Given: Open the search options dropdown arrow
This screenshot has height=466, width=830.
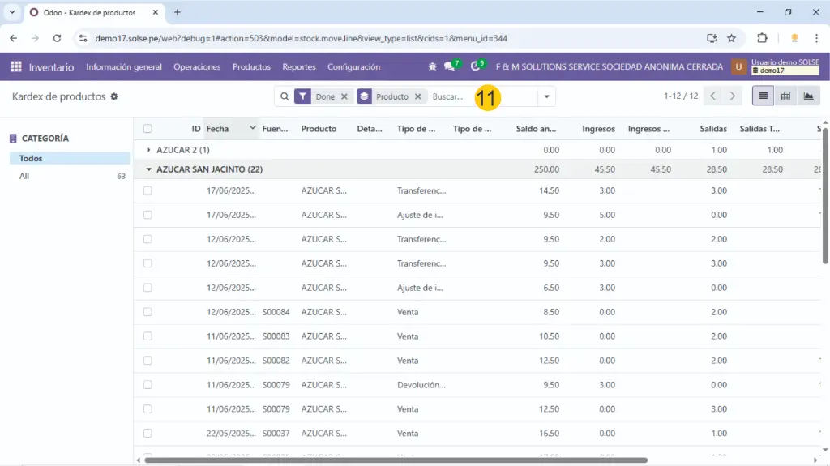Looking at the screenshot, I should (547, 96).
